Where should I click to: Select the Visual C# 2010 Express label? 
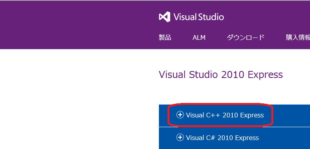point(222,138)
